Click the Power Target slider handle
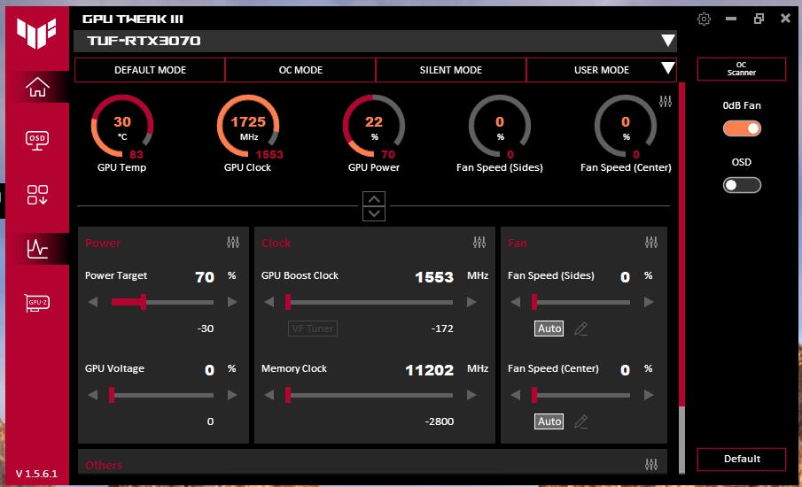 tap(144, 302)
